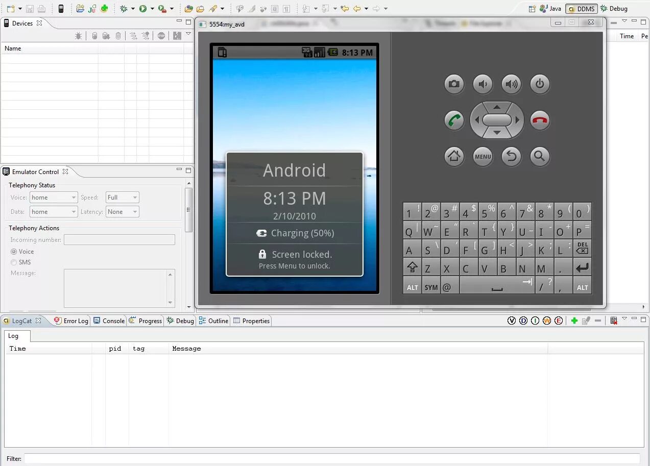The height and width of the screenshot is (466, 650).
Task: Click the D-pad right arrow
Action: click(517, 120)
